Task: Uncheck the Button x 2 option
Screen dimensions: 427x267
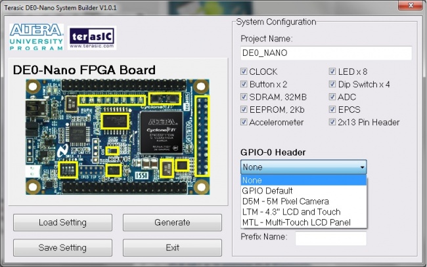Action: click(244, 84)
